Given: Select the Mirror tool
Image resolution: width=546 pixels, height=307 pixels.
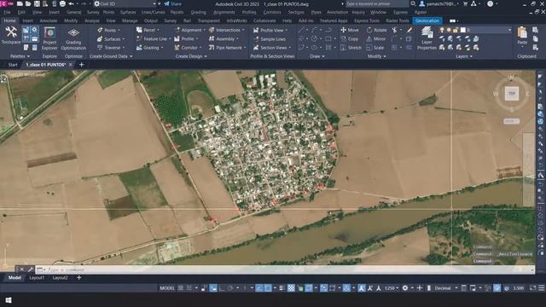Looking at the screenshot, I should (376, 38).
